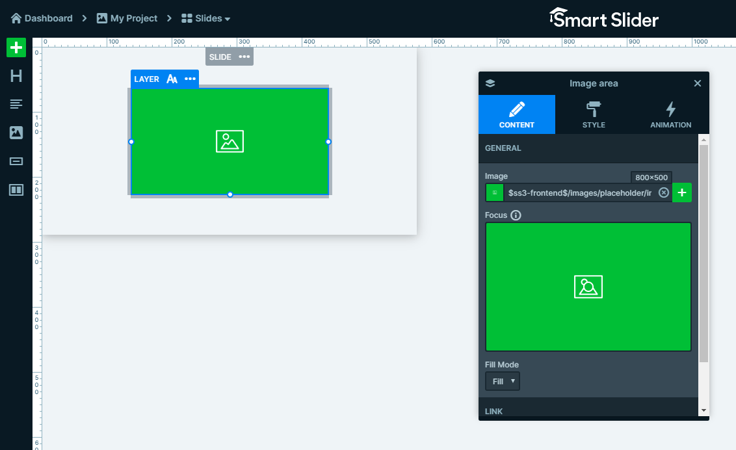
Task: Clear the image URL with the x icon
Action: click(663, 192)
